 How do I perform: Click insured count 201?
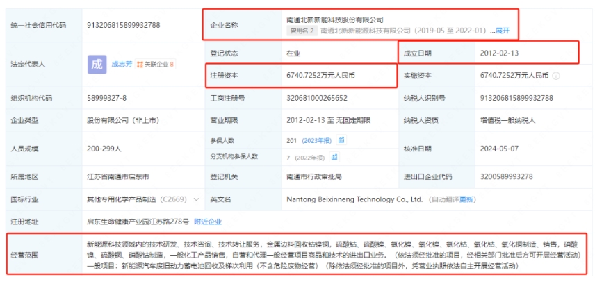(x=292, y=141)
